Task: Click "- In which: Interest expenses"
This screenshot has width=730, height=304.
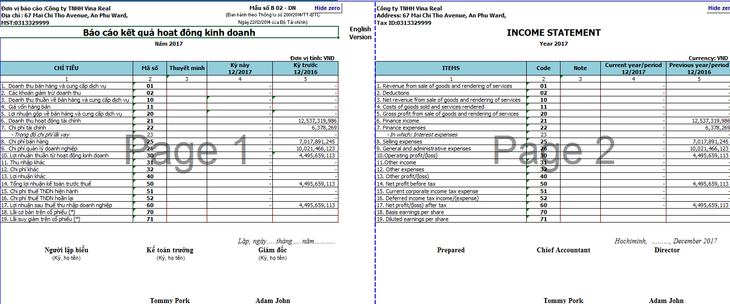Action: tap(422, 135)
